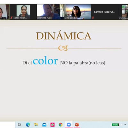Click the DINÁMICA slide title
128x128 pixels.
64,36
